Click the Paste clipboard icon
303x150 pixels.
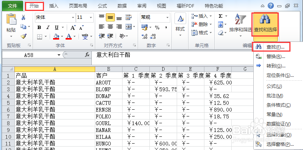[11, 19]
